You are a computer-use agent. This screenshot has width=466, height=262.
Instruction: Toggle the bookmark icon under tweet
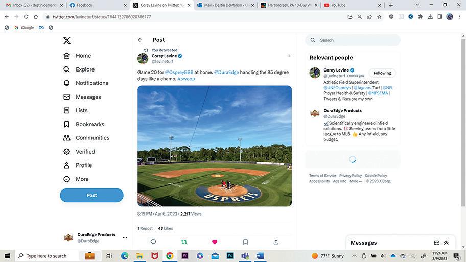click(245, 242)
